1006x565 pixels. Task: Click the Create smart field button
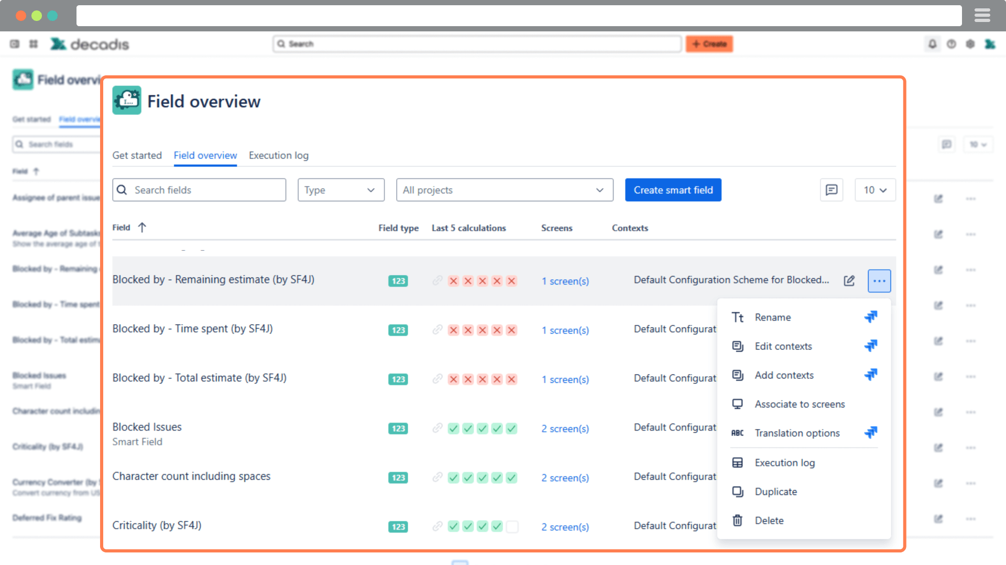673,190
